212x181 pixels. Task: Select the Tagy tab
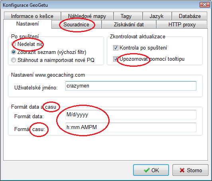128,16
